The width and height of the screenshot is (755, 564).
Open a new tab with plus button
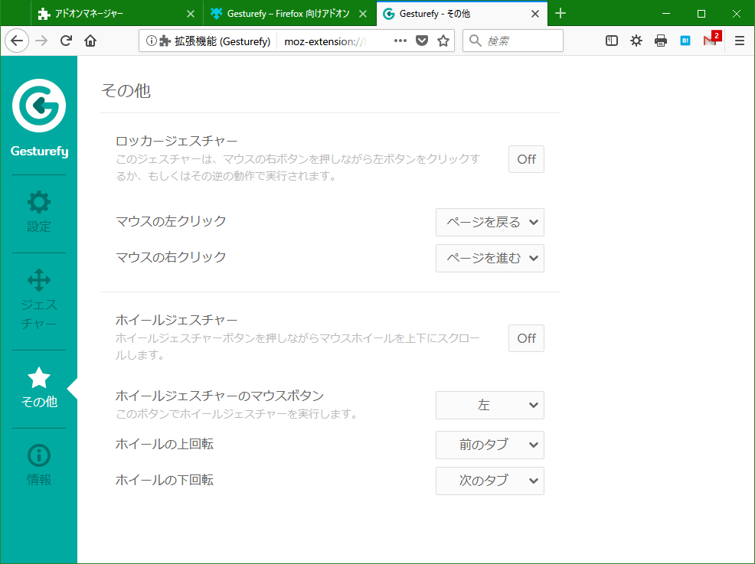pyautogui.click(x=561, y=14)
